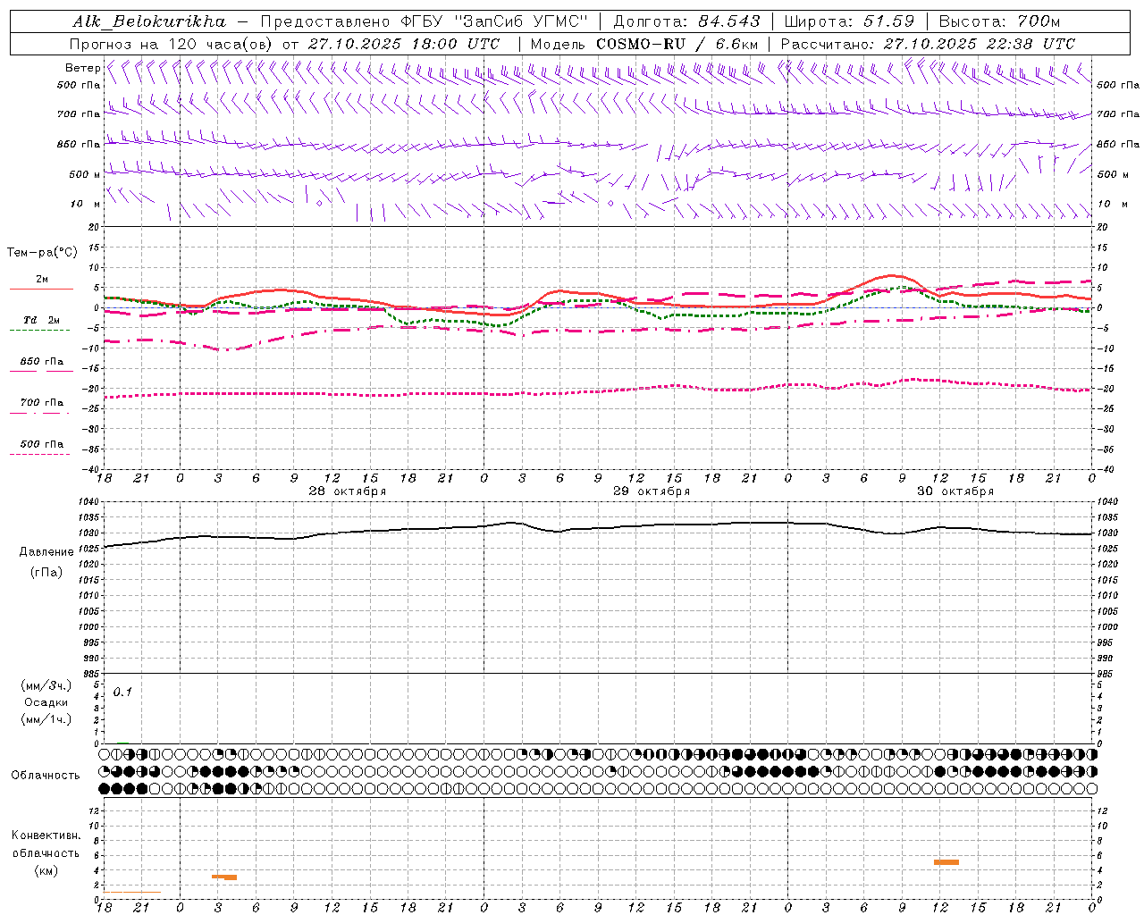The height and width of the screenshot is (915, 1144).
Task: Click the forecast text 'Прогноз на 120 часа(ов)'
Action: [172, 44]
